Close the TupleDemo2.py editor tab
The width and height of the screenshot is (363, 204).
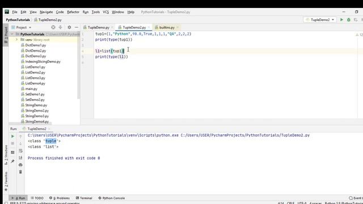coord(149,28)
